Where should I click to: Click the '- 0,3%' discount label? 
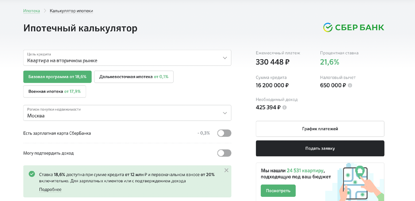(204, 133)
